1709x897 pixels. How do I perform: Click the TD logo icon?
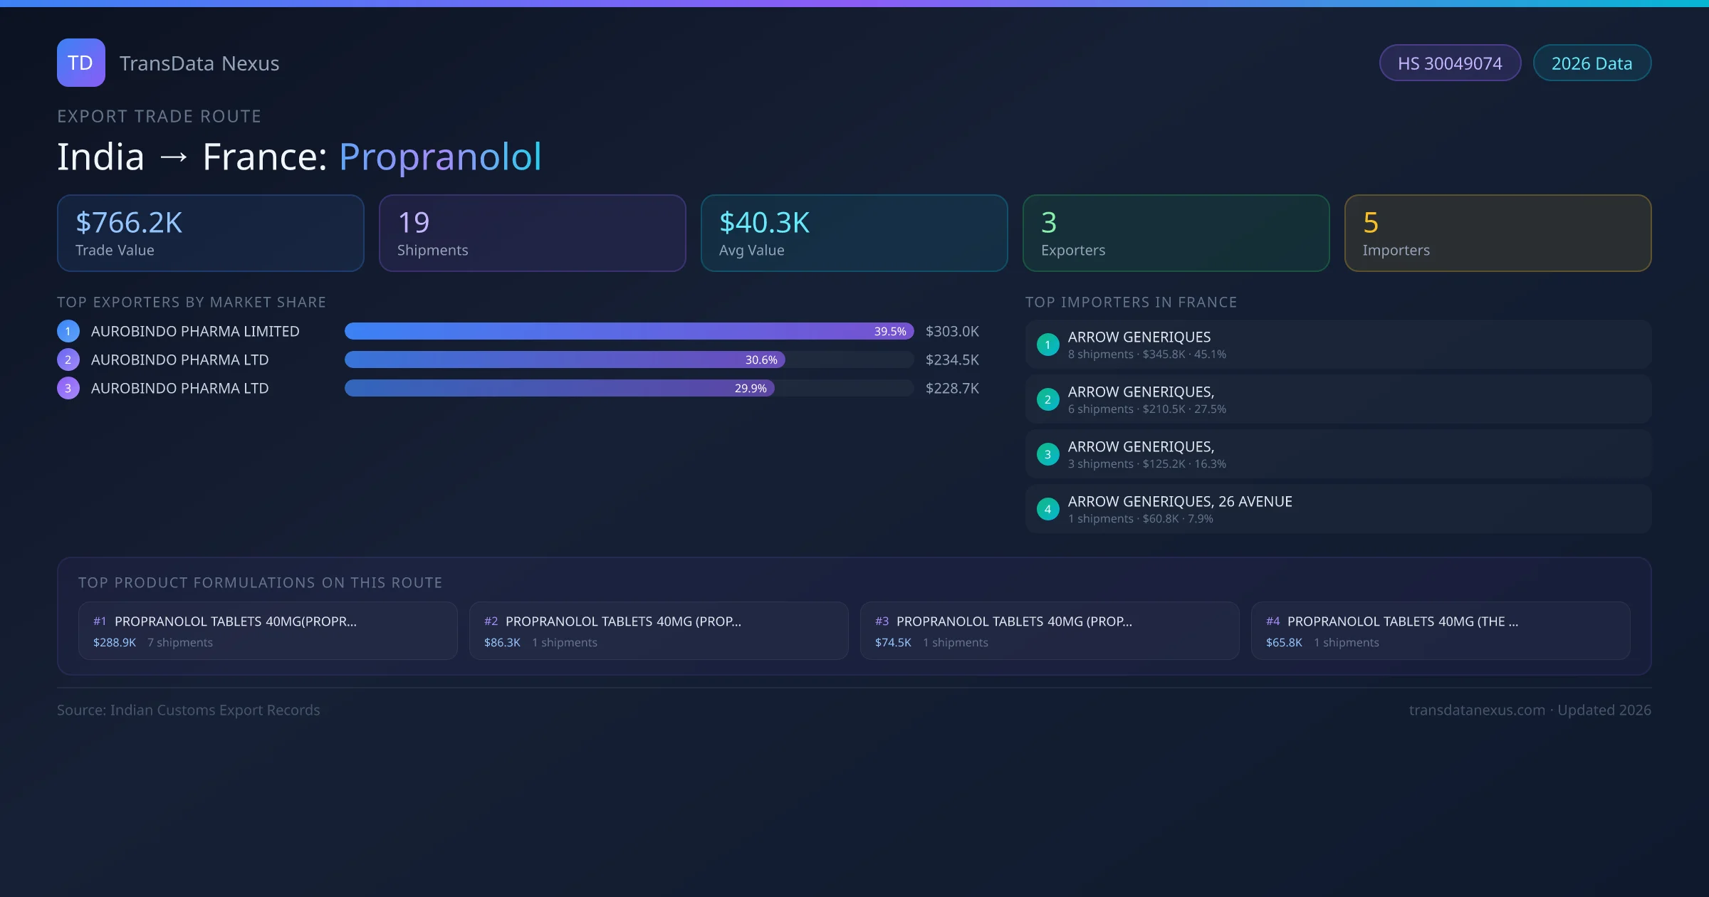80,63
